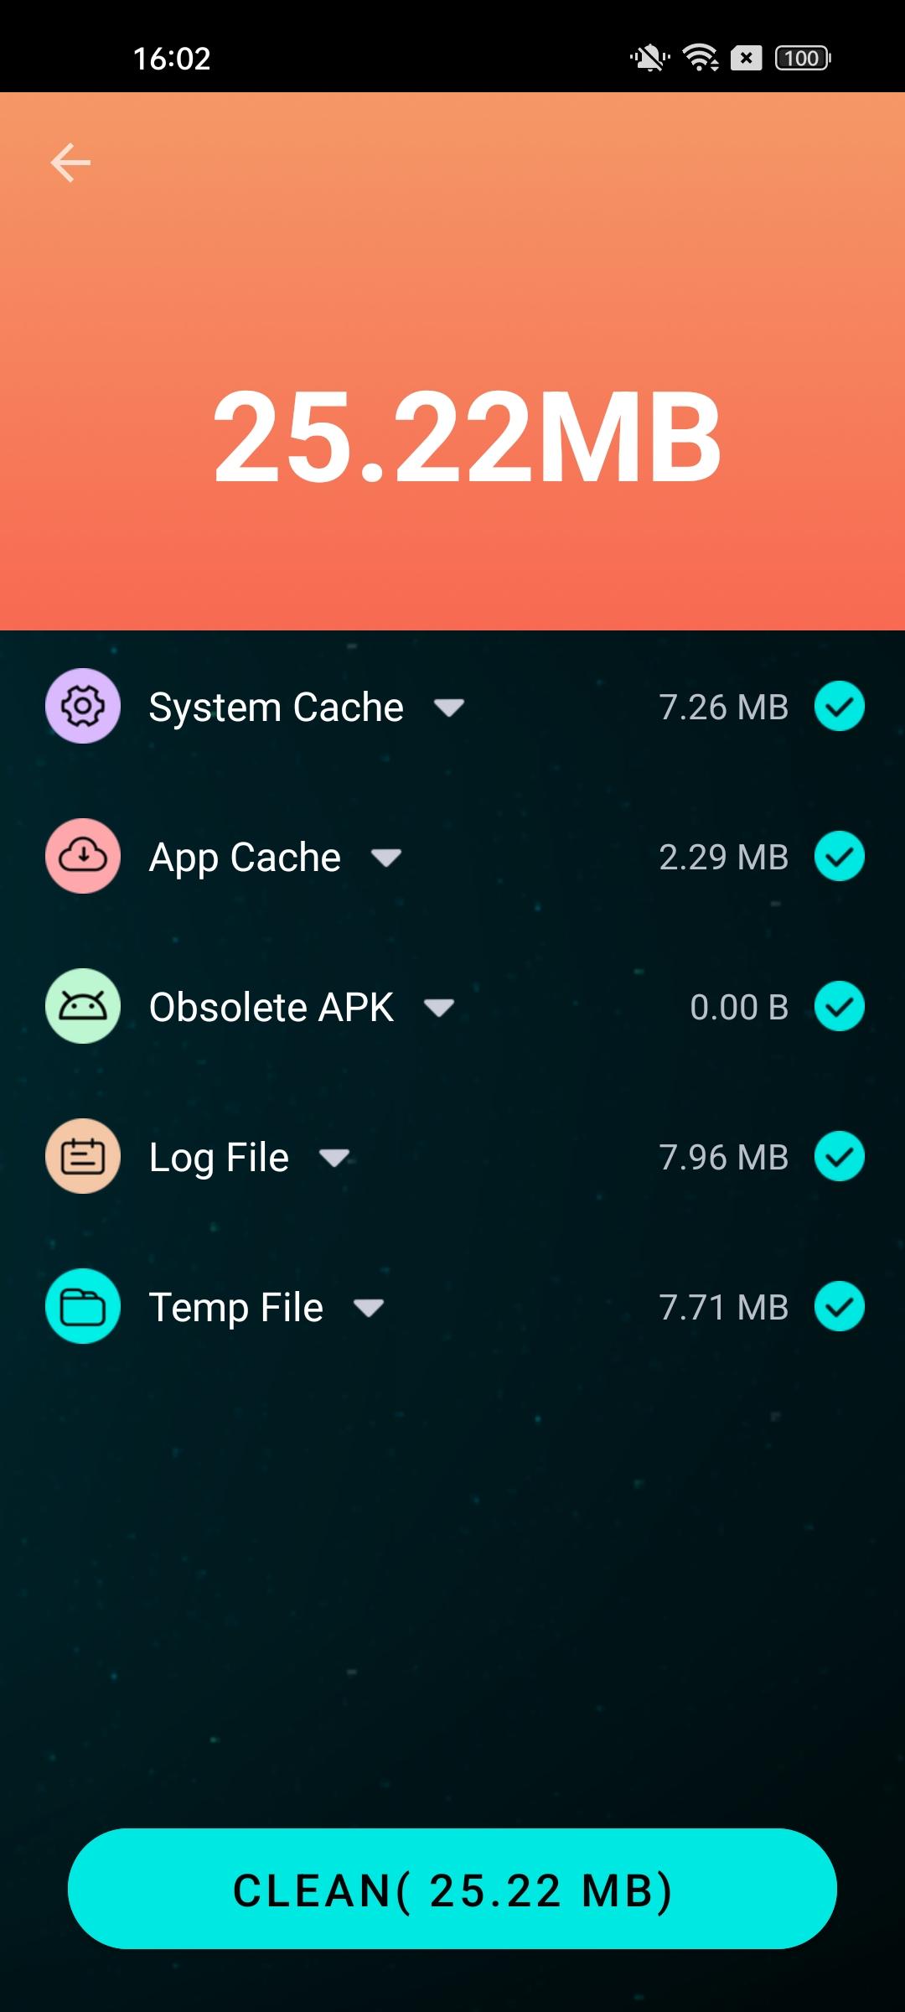Tap the Wi-Fi status icon
This screenshot has height=2012, width=905.
(701, 58)
